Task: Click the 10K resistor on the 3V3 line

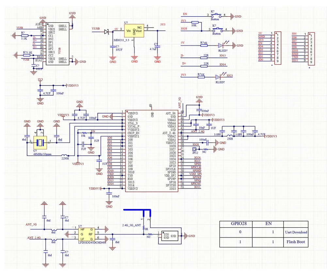Action: pos(193,22)
